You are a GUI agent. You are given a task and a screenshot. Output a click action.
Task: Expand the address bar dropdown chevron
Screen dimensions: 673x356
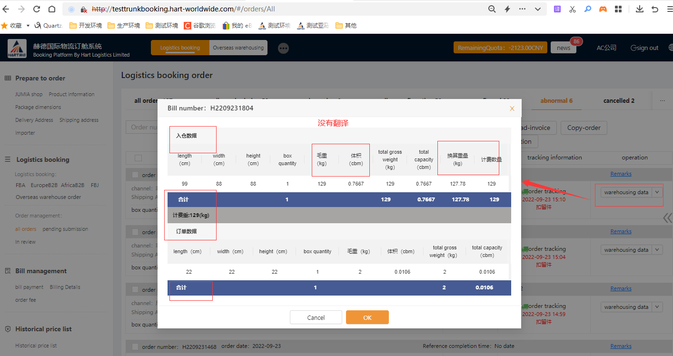click(538, 9)
